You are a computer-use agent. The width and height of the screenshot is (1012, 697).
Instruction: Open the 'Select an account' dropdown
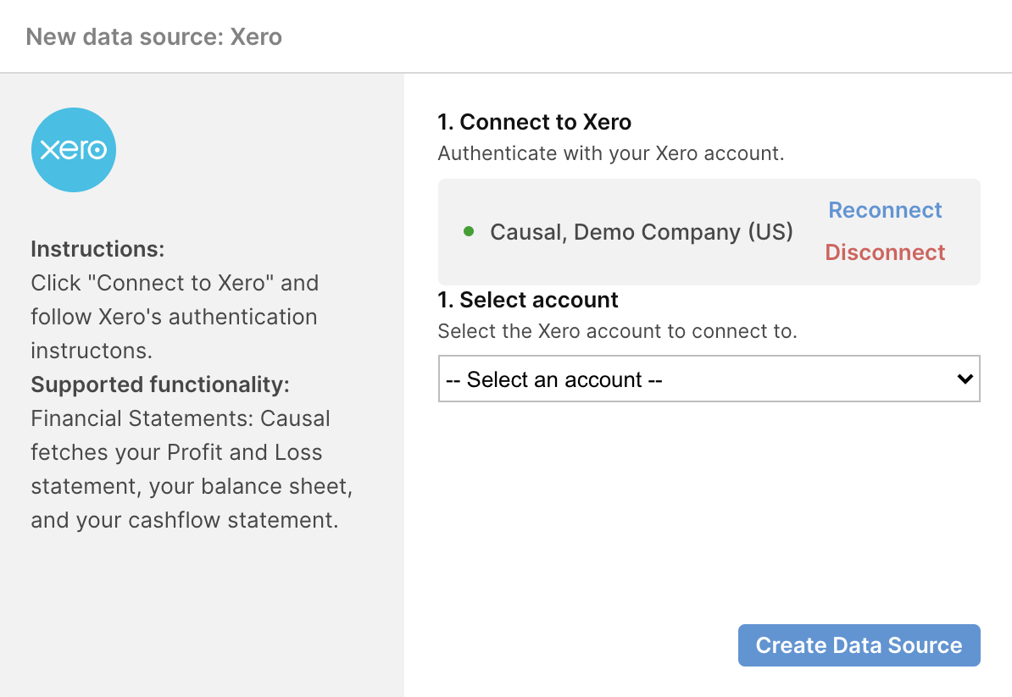[709, 379]
